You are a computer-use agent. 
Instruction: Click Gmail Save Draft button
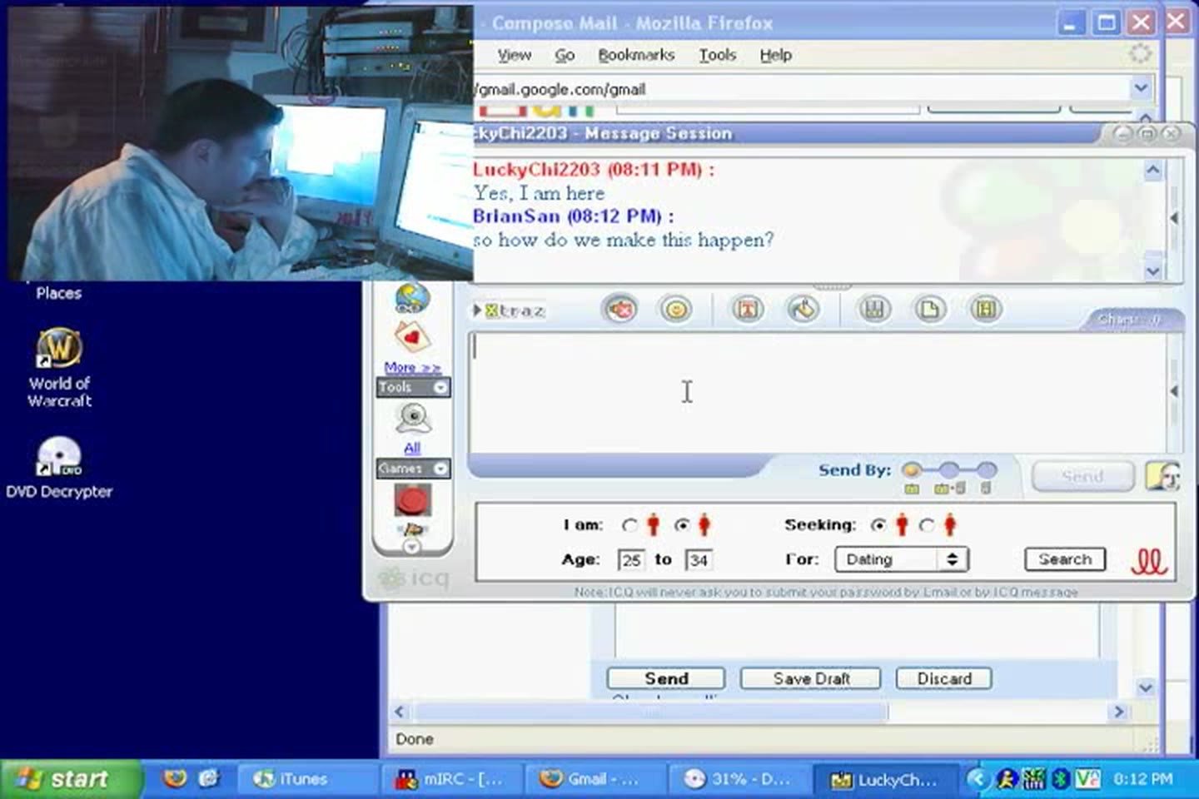click(810, 678)
